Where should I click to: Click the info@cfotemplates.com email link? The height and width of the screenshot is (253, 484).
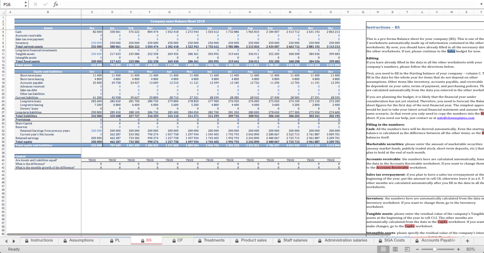click(455, 118)
